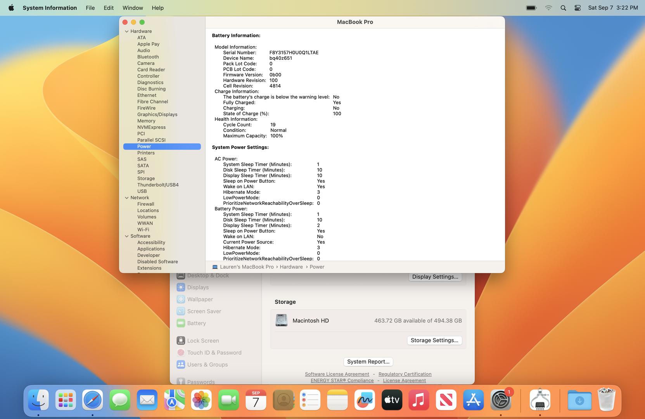This screenshot has height=419, width=645.
Task: Select Thunderbolt/USB4 in the sidebar
Action: coord(158,185)
